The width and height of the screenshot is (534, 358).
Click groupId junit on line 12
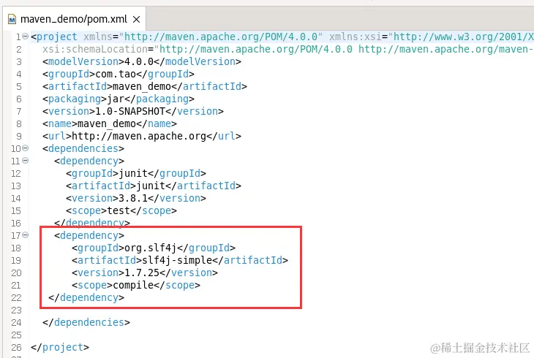click(x=133, y=173)
